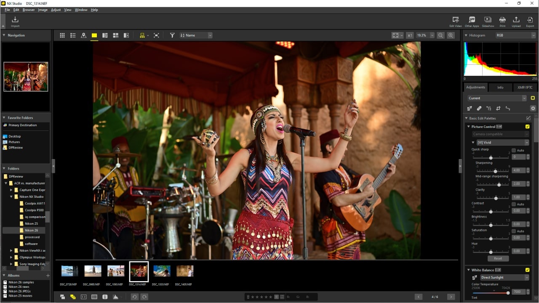Enable Auto for Saturation

[514, 231]
